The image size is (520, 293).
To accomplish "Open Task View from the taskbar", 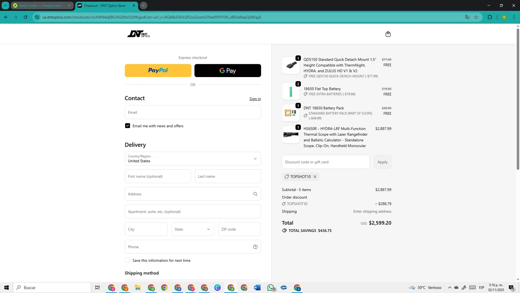I will click(97, 287).
